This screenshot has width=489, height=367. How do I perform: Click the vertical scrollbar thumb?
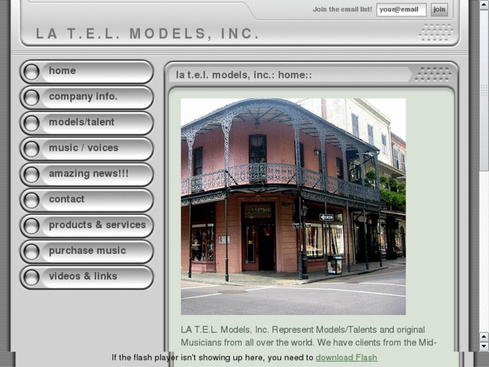point(484,91)
